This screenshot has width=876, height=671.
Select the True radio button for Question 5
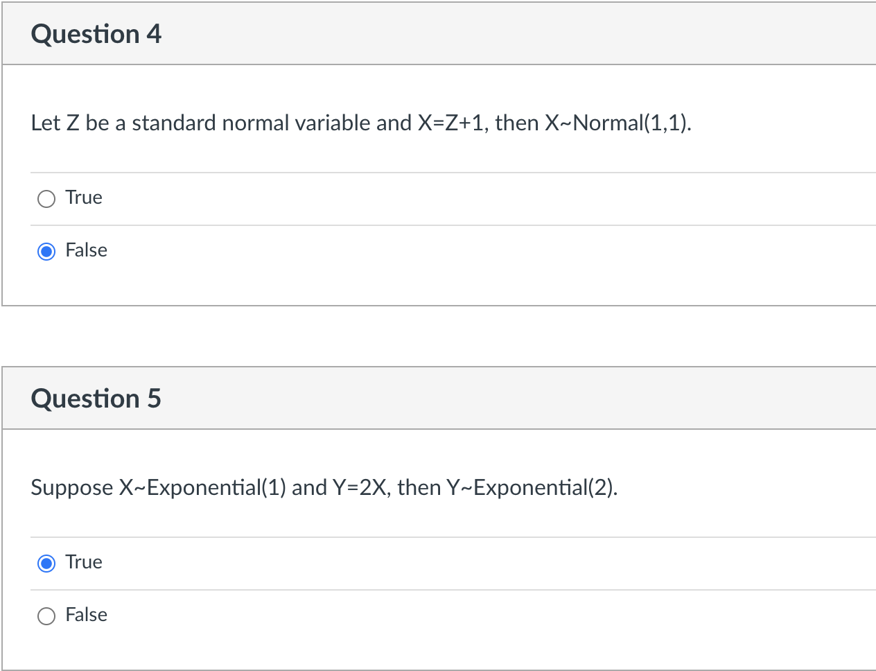(x=46, y=563)
